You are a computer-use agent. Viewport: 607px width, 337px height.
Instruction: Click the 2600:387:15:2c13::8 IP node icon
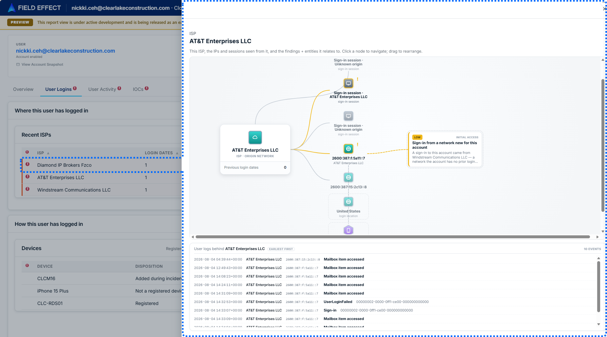[348, 177]
